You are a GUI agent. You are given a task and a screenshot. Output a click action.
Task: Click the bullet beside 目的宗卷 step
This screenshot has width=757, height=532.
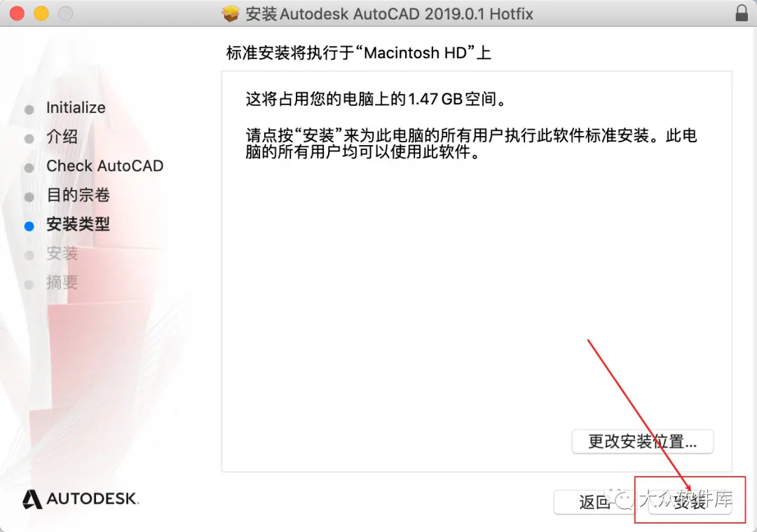point(29,197)
